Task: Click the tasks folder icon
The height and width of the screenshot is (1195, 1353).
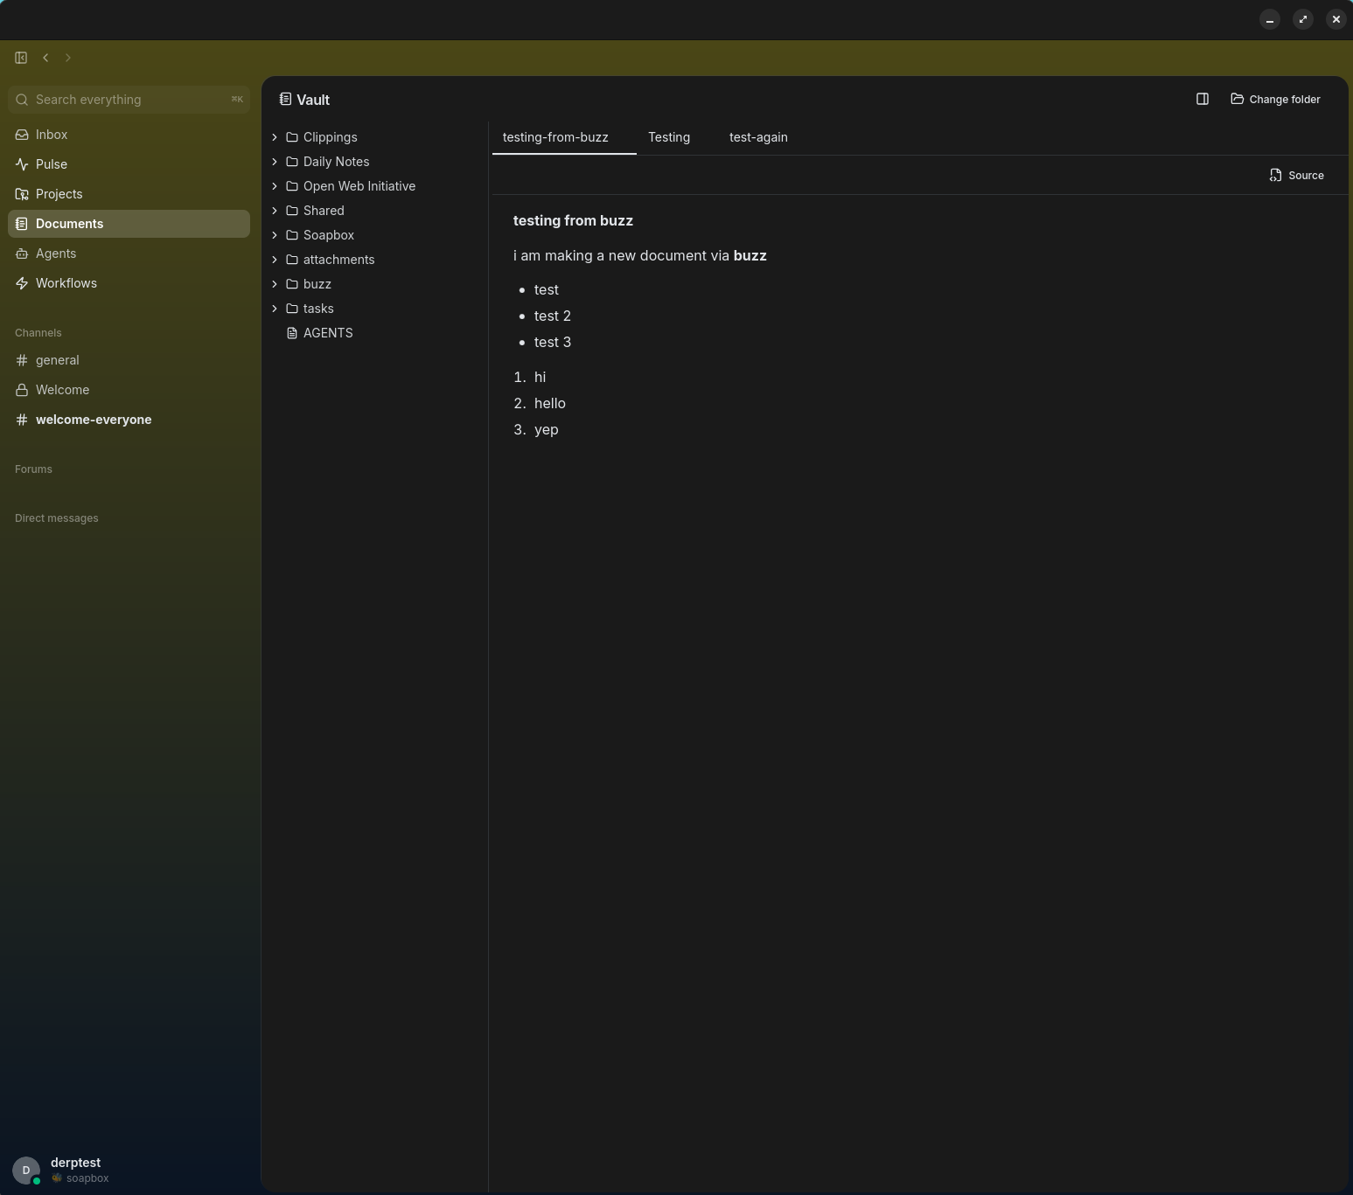Action: tap(292, 309)
